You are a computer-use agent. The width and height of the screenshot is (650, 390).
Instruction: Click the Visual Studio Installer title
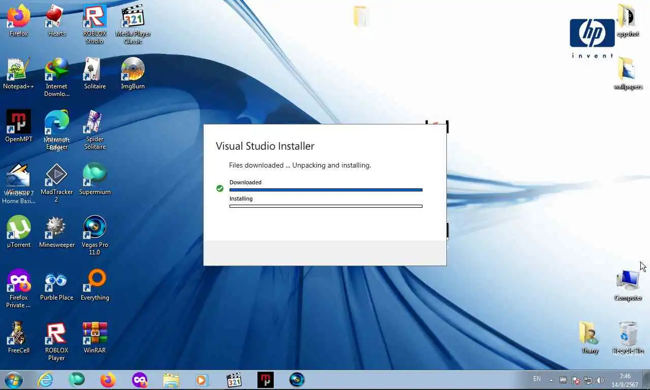[265, 146]
